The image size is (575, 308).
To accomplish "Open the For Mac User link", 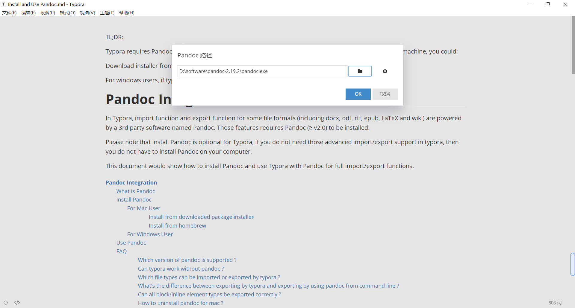I will tap(144, 208).
